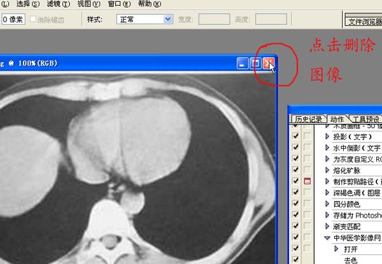Toggle the checkmark for 制作剪贴路径 action
This screenshot has height=264, width=382.
pos(295,181)
